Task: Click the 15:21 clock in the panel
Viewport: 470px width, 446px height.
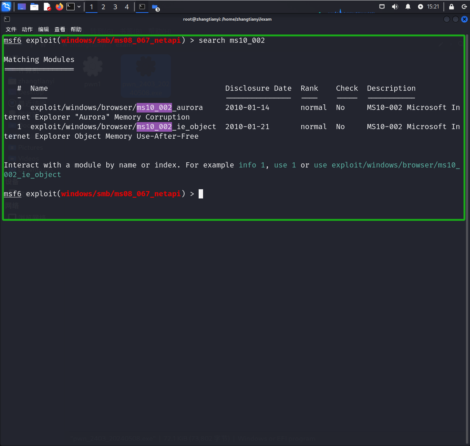Action: [433, 7]
